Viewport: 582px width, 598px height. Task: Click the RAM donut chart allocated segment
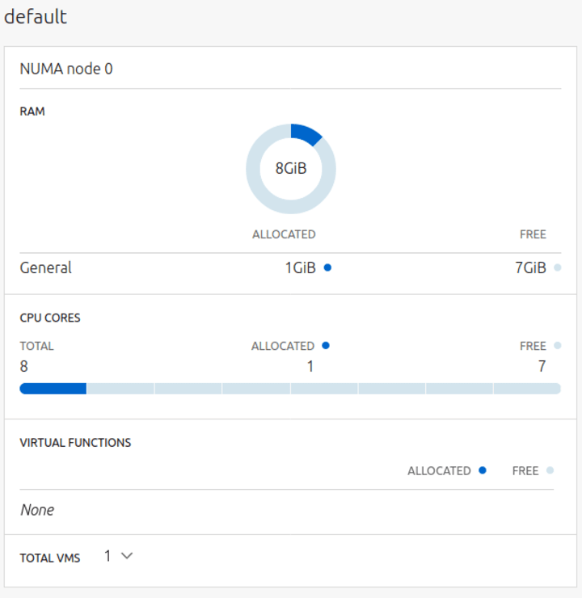305,135
